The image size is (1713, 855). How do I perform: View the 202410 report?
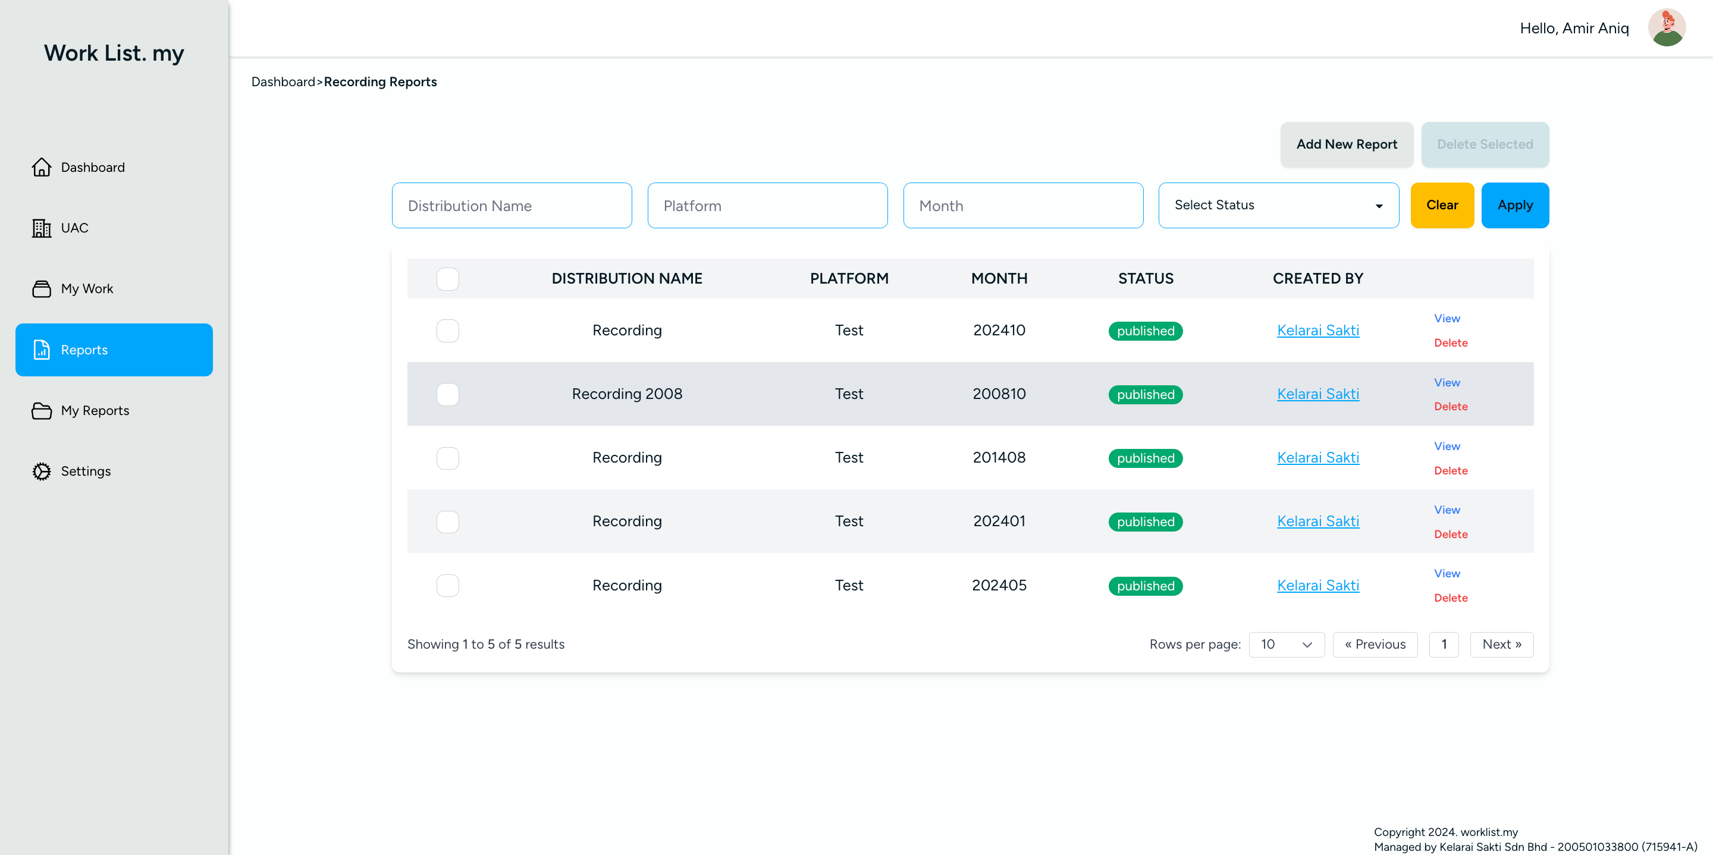point(1447,319)
